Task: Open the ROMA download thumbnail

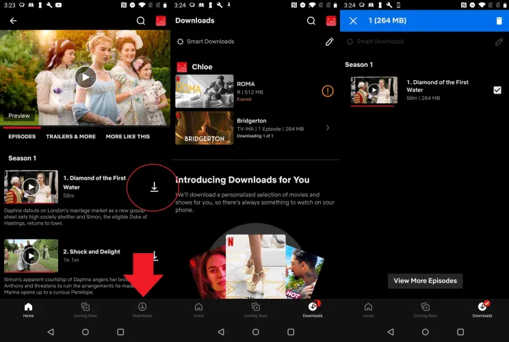Action: [x=205, y=91]
